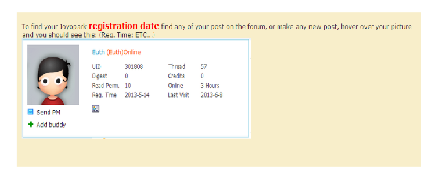The height and width of the screenshot is (179, 433).
Task: Select the Add buddy link
Action: click(x=51, y=125)
